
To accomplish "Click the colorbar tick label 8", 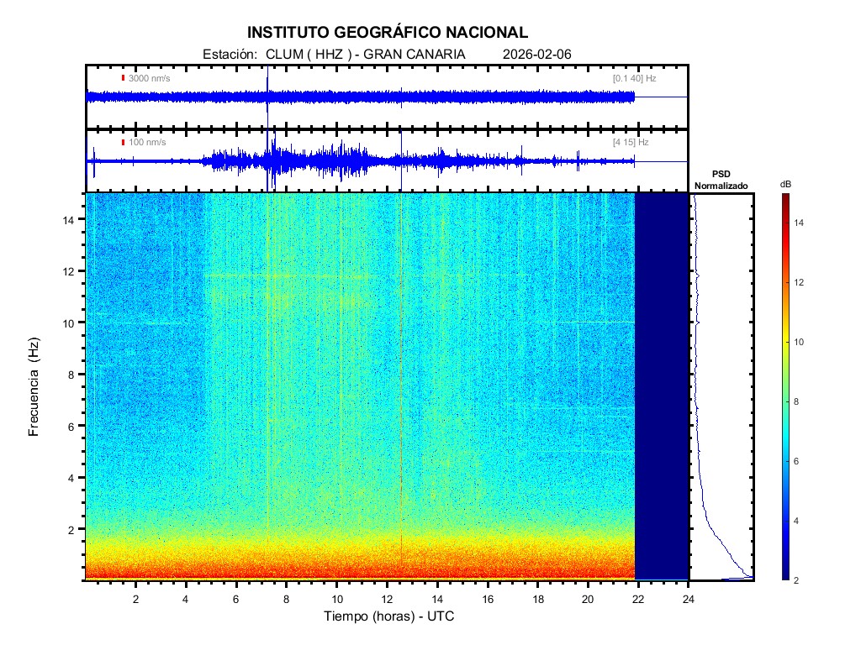I will (x=800, y=402).
